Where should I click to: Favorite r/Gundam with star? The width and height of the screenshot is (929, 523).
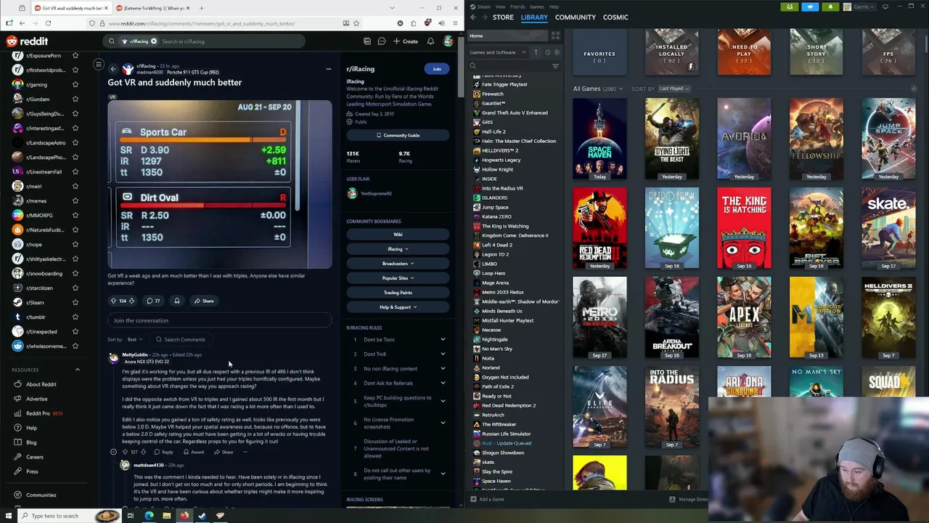75,100
